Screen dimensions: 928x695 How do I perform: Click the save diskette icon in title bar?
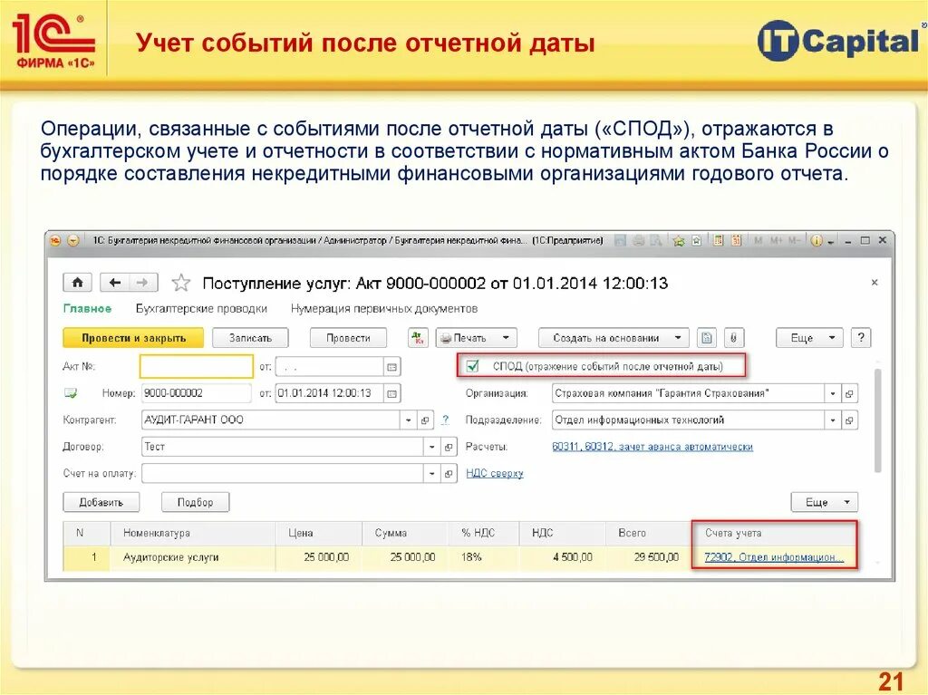click(620, 241)
